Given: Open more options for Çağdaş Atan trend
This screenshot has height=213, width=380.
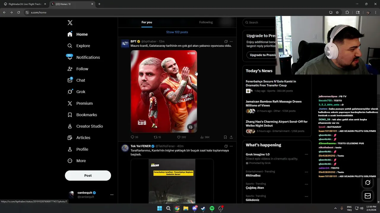Looking at the screenshot, I should pyautogui.click(x=306, y=184).
